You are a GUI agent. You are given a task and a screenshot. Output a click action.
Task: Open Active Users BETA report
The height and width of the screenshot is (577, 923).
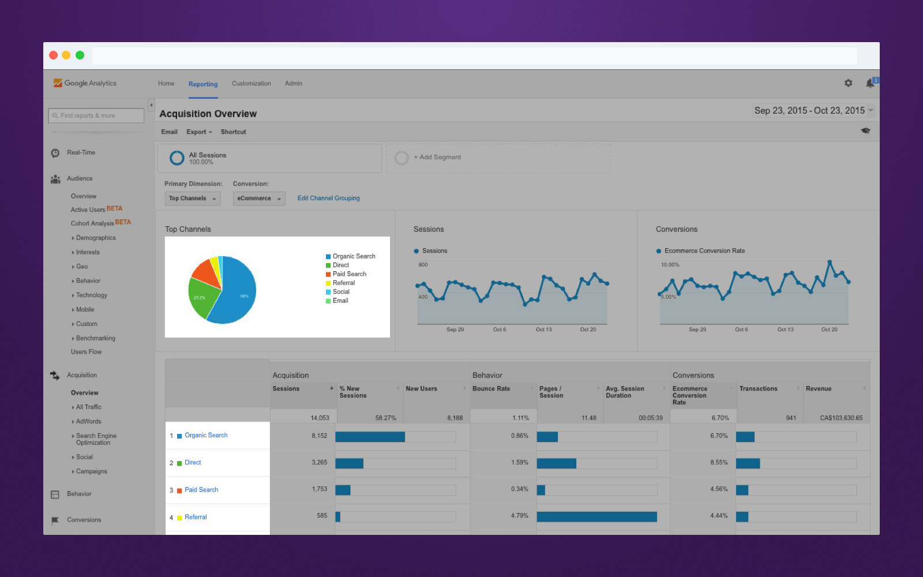[96, 209]
